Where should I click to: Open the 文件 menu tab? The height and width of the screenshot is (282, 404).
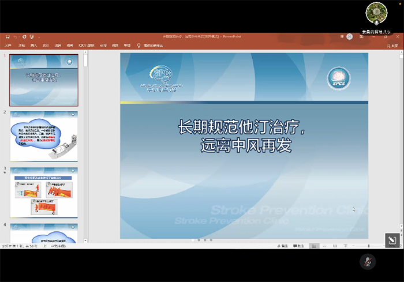(x=8, y=45)
